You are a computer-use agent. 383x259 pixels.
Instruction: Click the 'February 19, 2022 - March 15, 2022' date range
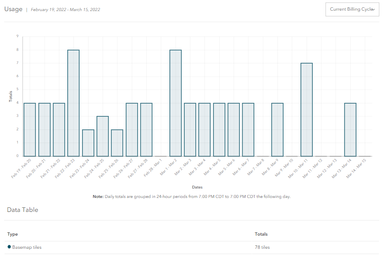pos(65,9)
